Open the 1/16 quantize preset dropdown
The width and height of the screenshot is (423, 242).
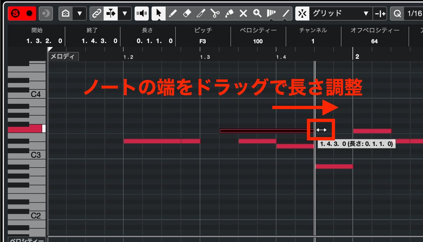(x=414, y=14)
